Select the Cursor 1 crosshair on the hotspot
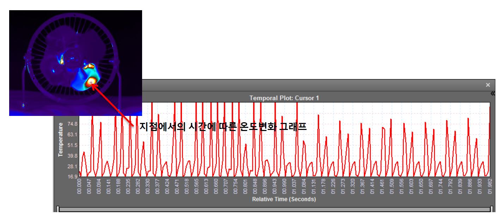 (90, 83)
